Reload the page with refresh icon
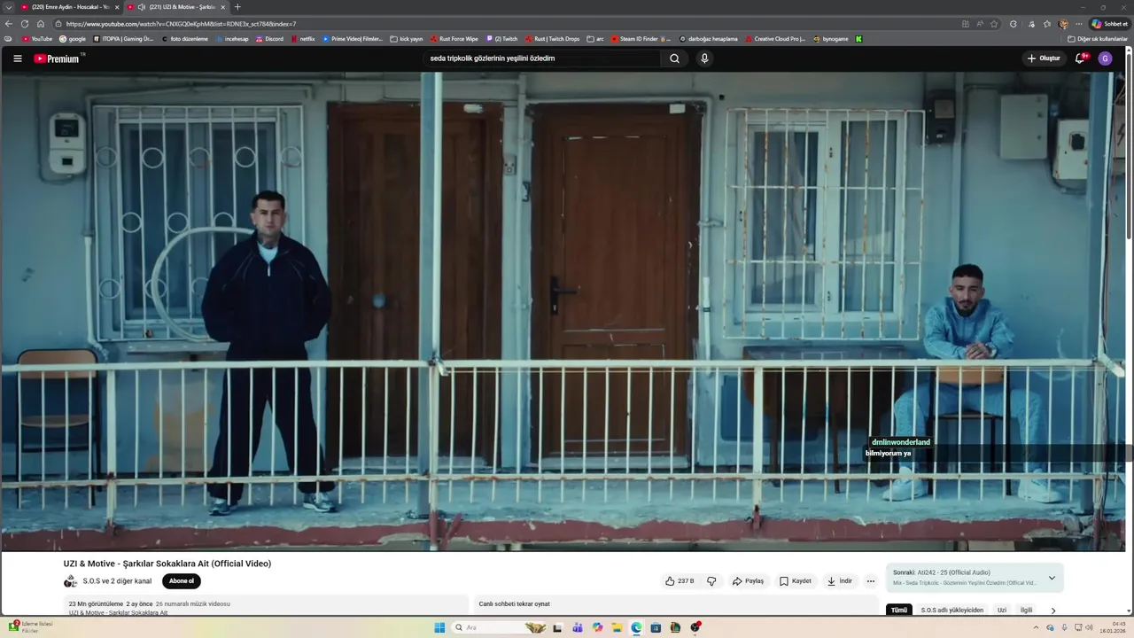 pyautogui.click(x=25, y=24)
